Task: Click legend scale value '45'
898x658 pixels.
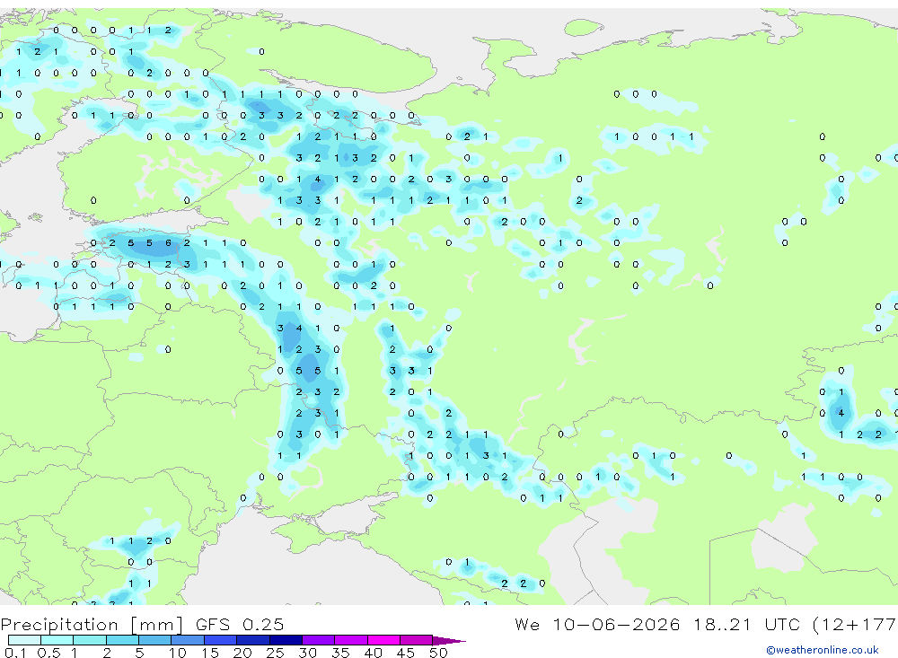Action: tap(406, 653)
